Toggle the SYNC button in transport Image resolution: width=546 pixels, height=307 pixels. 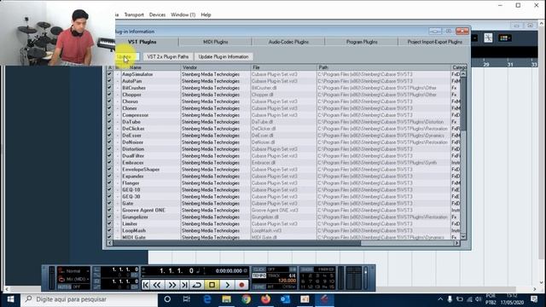(x=259, y=287)
